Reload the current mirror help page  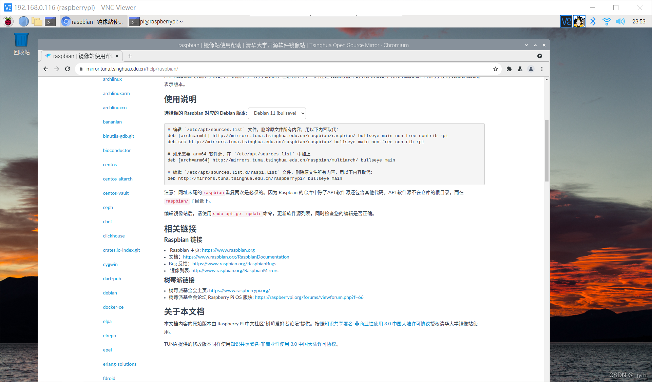click(x=68, y=69)
